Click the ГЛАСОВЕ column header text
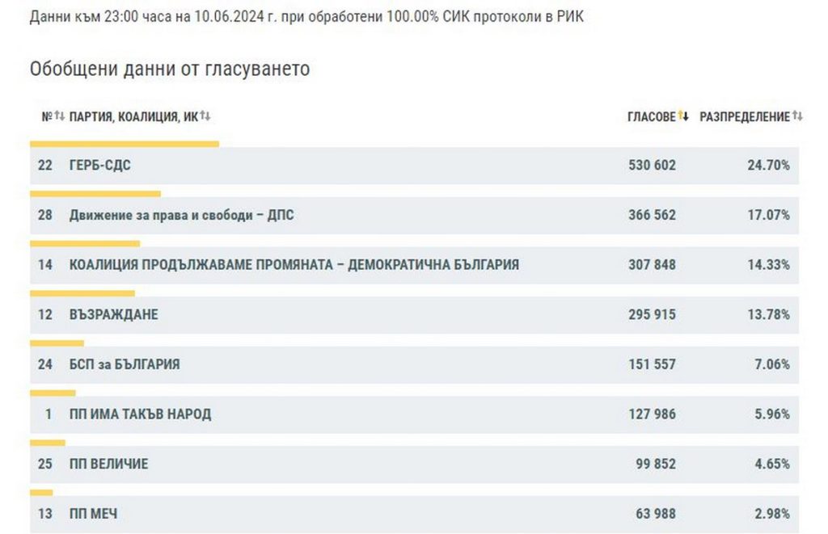 coord(651,117)
